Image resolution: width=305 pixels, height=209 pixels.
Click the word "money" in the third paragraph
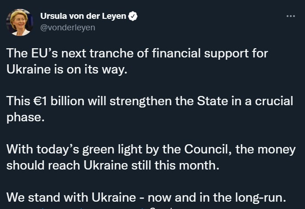277,149
